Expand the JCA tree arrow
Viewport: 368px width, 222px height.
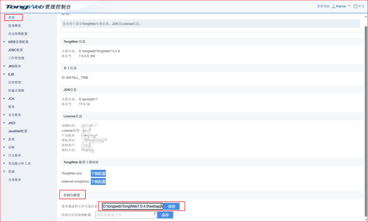(4, 98)
